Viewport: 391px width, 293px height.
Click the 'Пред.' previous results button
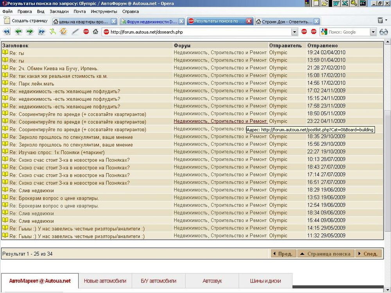(x=283, y=254)
